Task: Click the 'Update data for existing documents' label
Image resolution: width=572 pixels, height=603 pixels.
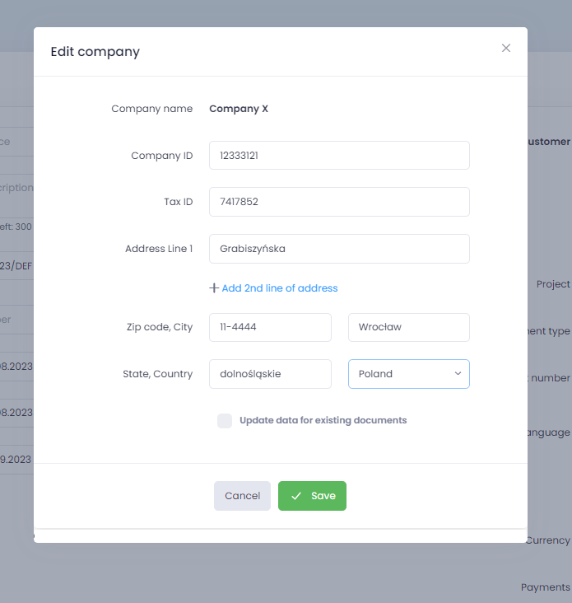Action: click(323, 420)
